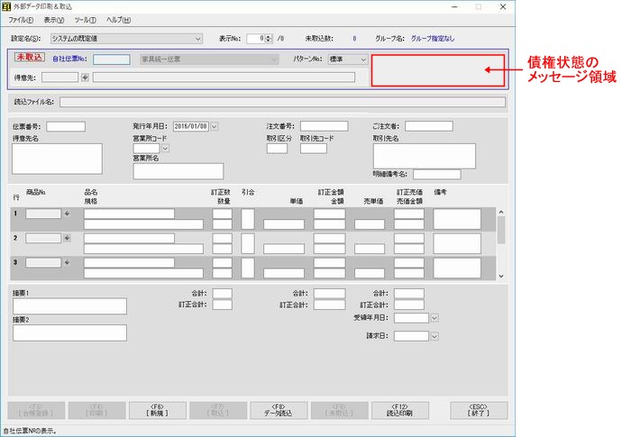Click the detail list scroll up arrow
The image size is (631, 437).
coord(501,212)
